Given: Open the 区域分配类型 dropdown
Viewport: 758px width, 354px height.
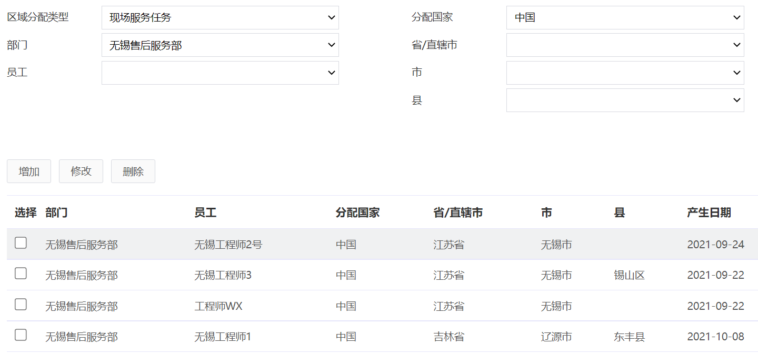Looking at the screenshot, I should 220,18.
